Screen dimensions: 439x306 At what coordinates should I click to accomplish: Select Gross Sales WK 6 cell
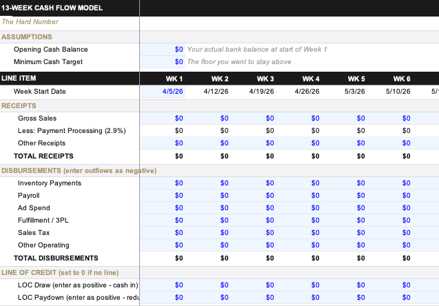tap(390, 118)
